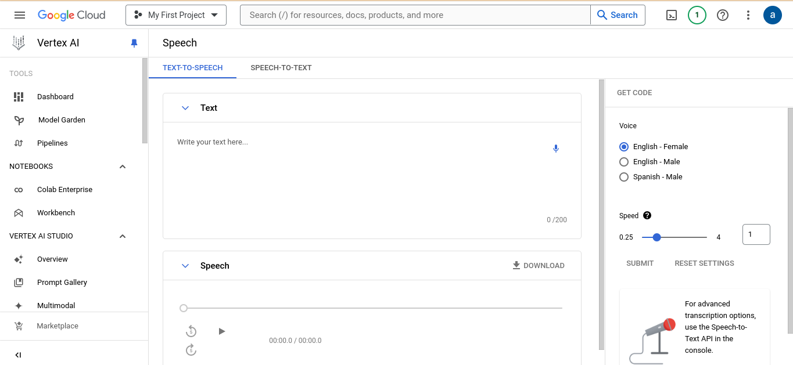Screen dimensions: 793x365
Task: Click the Multimodal sparkle icon
Action: (x=19, y=306)
